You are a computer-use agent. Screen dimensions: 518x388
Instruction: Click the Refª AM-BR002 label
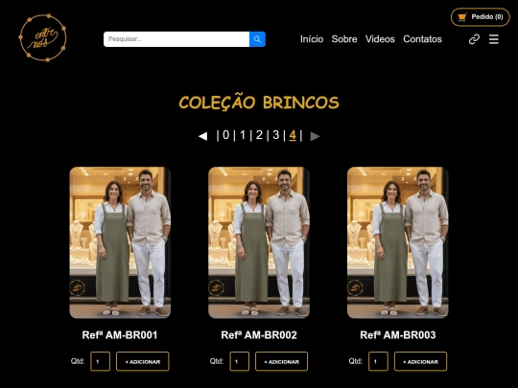pyautogui.click(x=259, y=335)
